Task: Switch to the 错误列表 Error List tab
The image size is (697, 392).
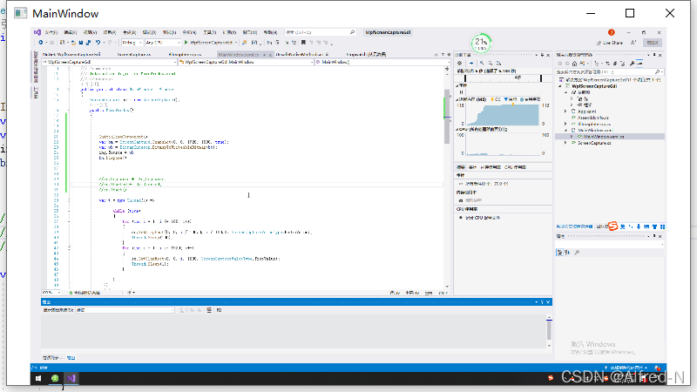Action: coord(51,358)
